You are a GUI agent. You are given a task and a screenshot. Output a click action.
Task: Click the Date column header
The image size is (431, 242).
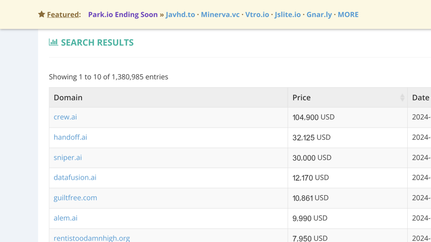point(420,97)
